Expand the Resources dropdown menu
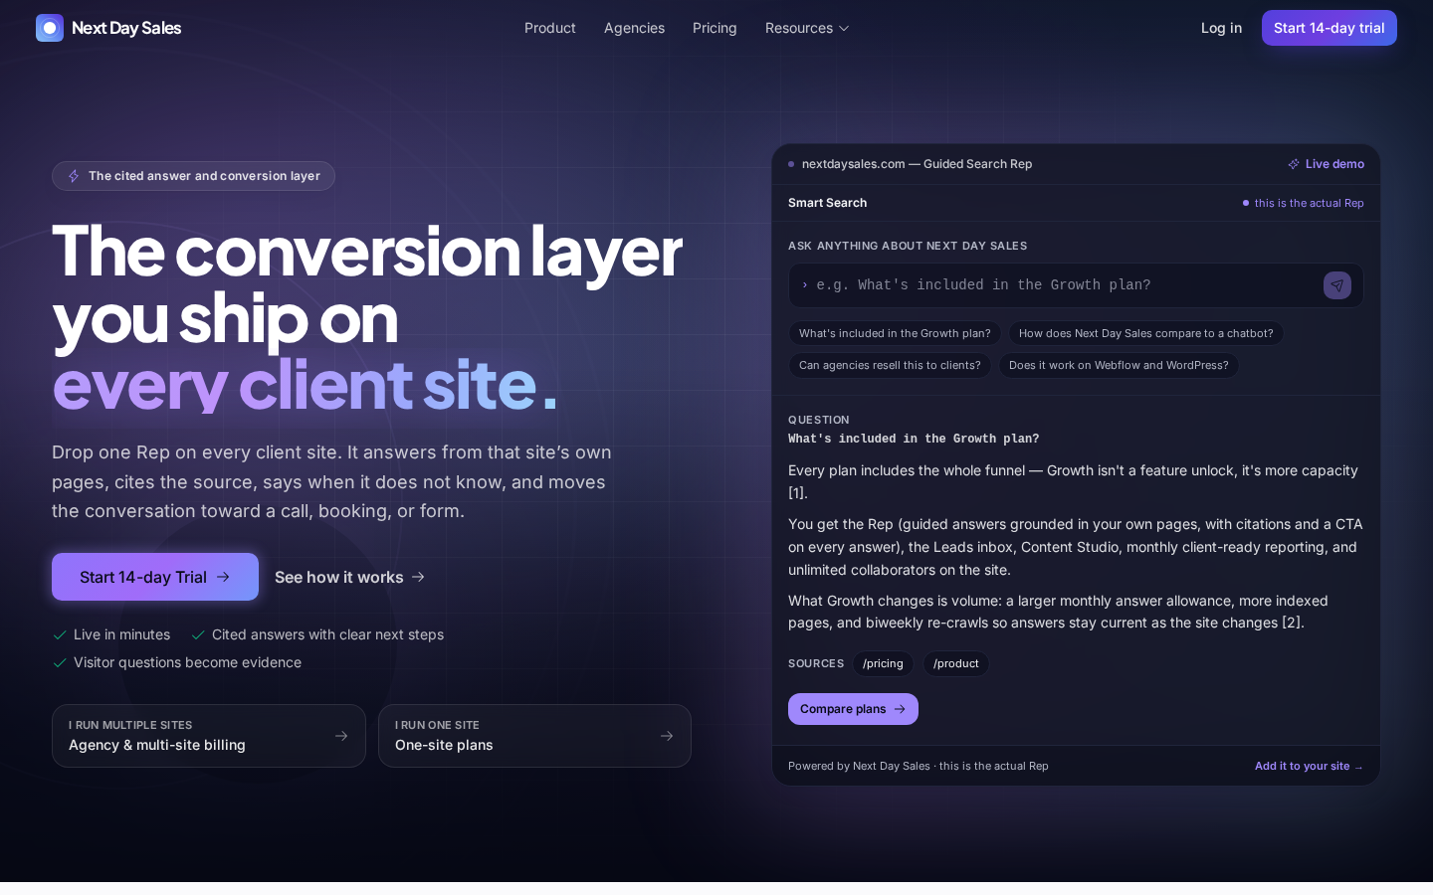The image size is (1433, 895). tap(807, 28)
